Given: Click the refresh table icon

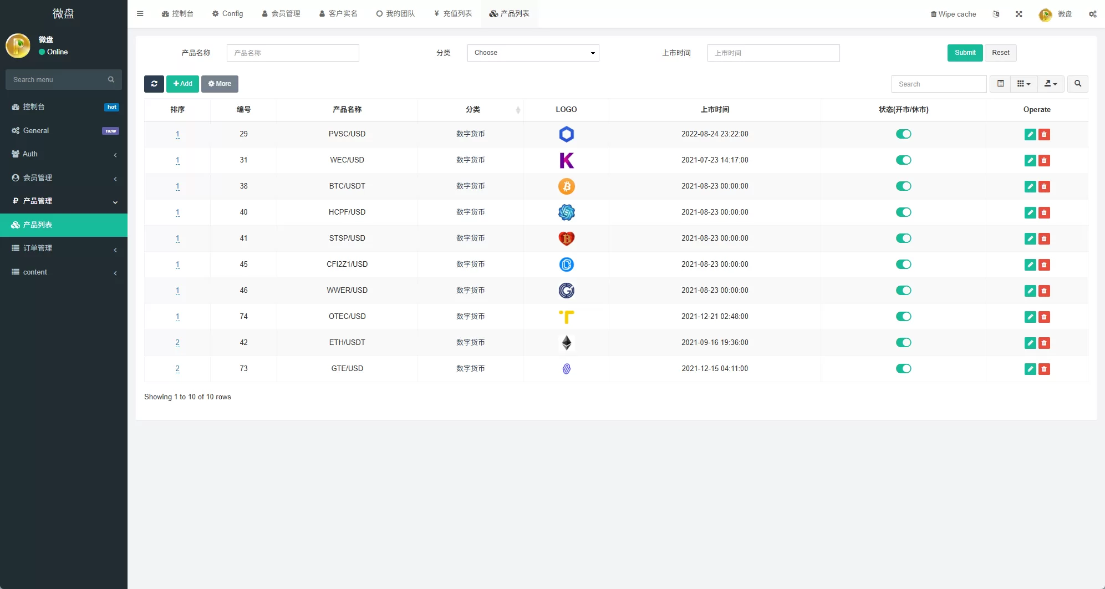Looking at the screenshot, I should pyautogui.click(x=154, y=84).
